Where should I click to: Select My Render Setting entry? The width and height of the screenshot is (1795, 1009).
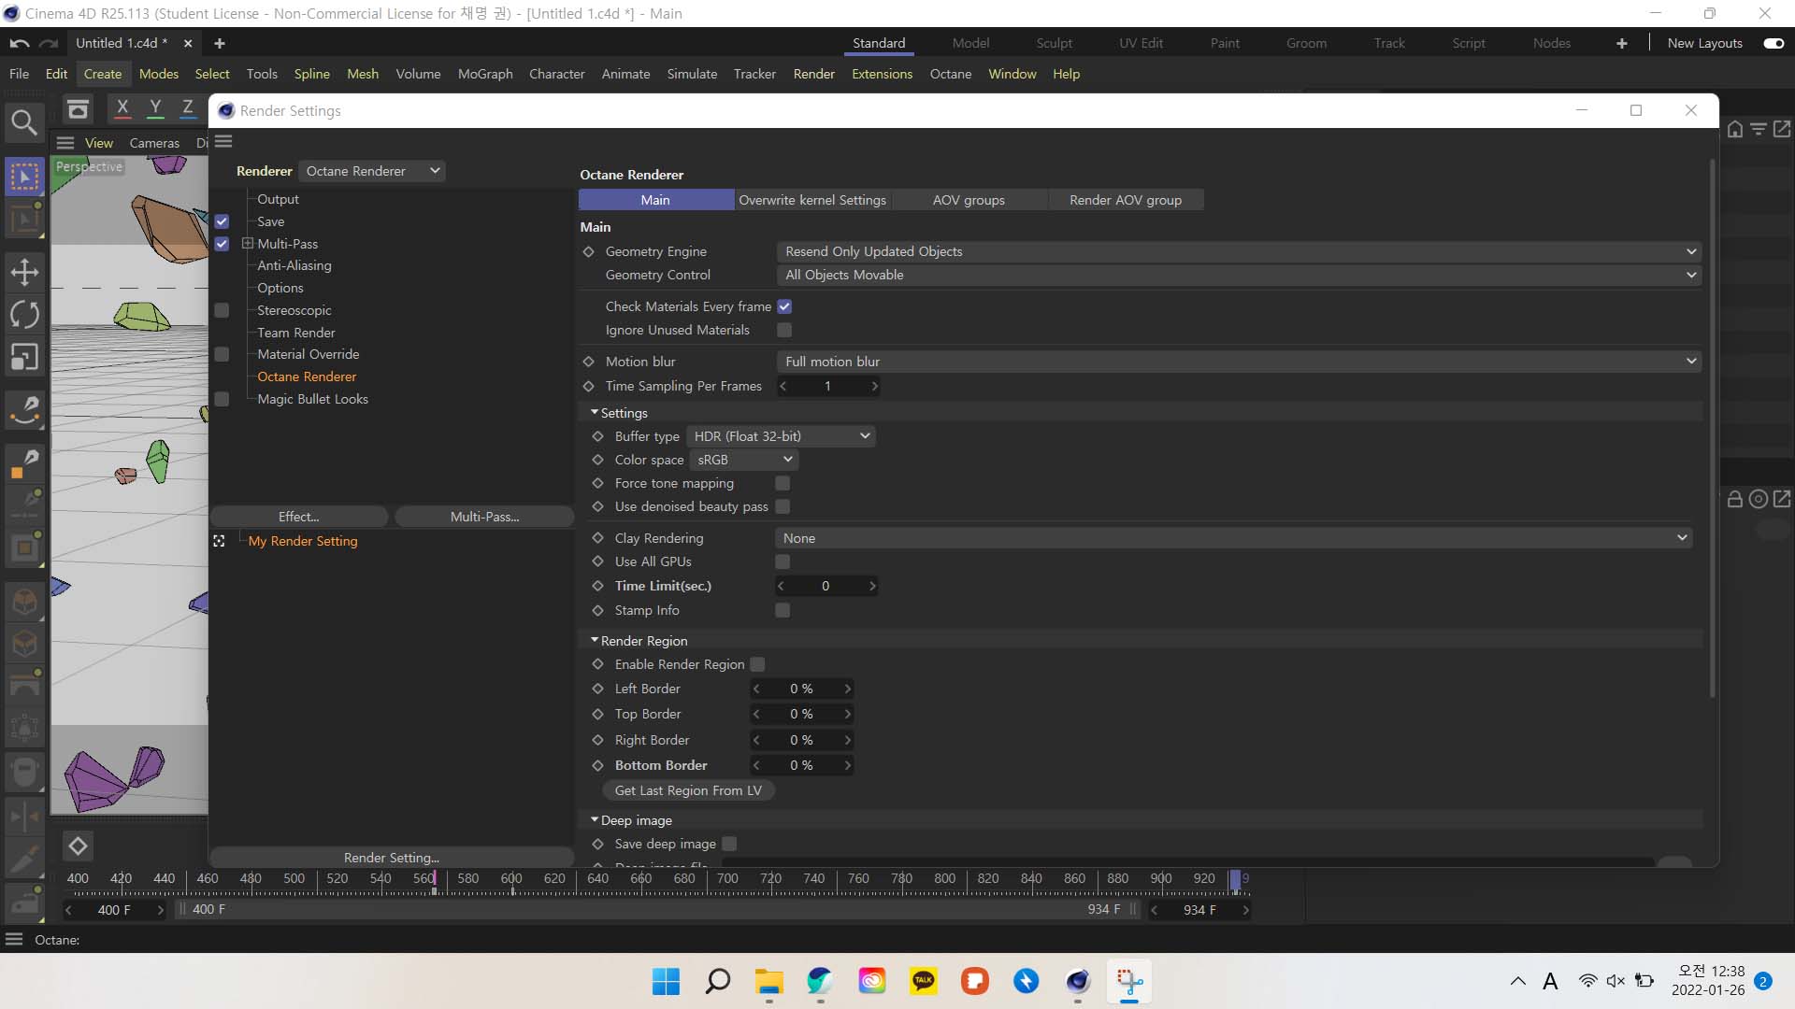click(x=303, y=541)
